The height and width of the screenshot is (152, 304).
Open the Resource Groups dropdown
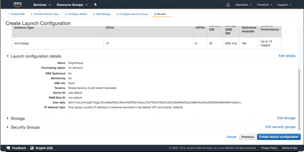pos(72,5)
